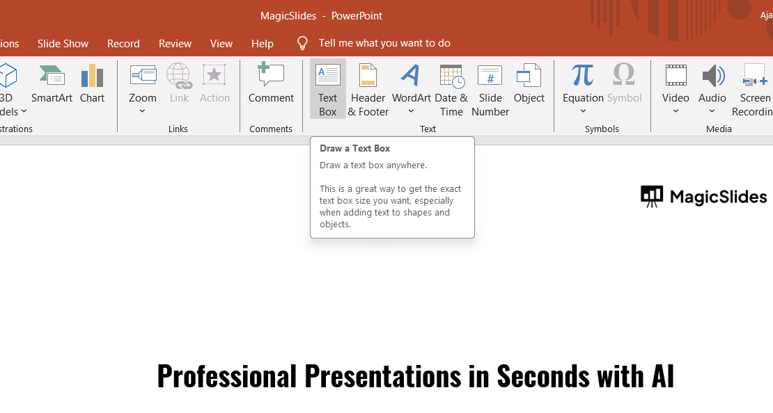This screenshot has height=413, width=773.
Task: Insert an Object
Action: coord(529,84)
